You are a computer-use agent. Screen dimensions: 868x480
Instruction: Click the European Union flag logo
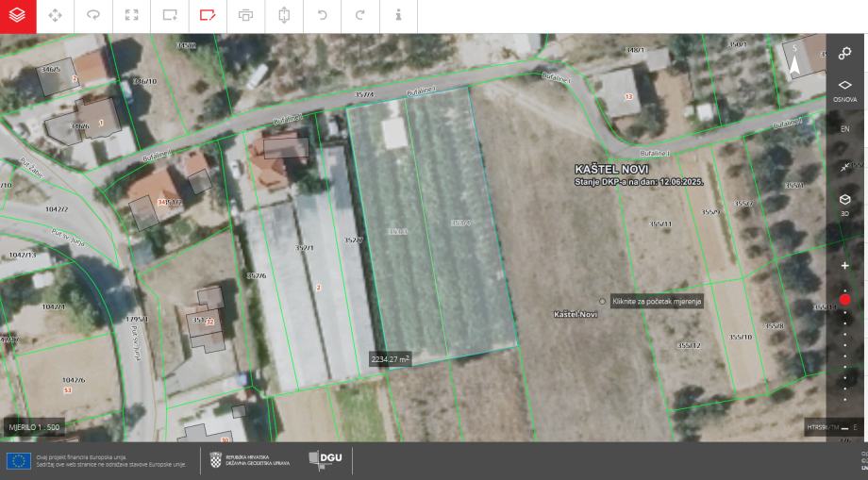[x=19, y=460]
